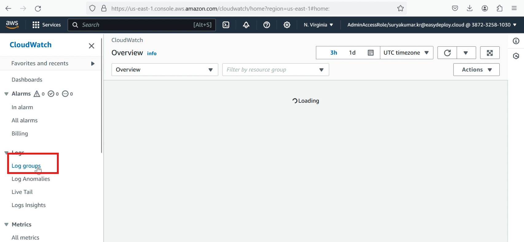Open the N. Virginia region dropdown

tap(318, 25)
